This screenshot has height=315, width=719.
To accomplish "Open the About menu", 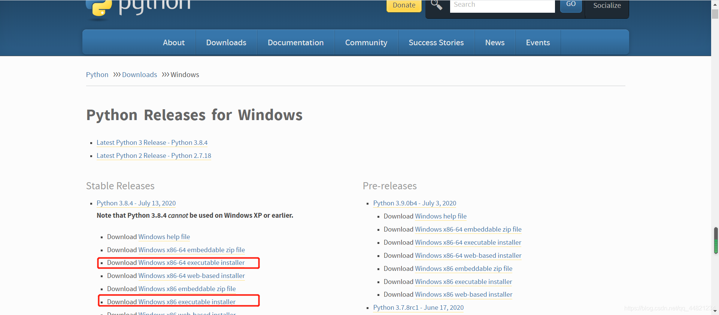I will point(174,43).
